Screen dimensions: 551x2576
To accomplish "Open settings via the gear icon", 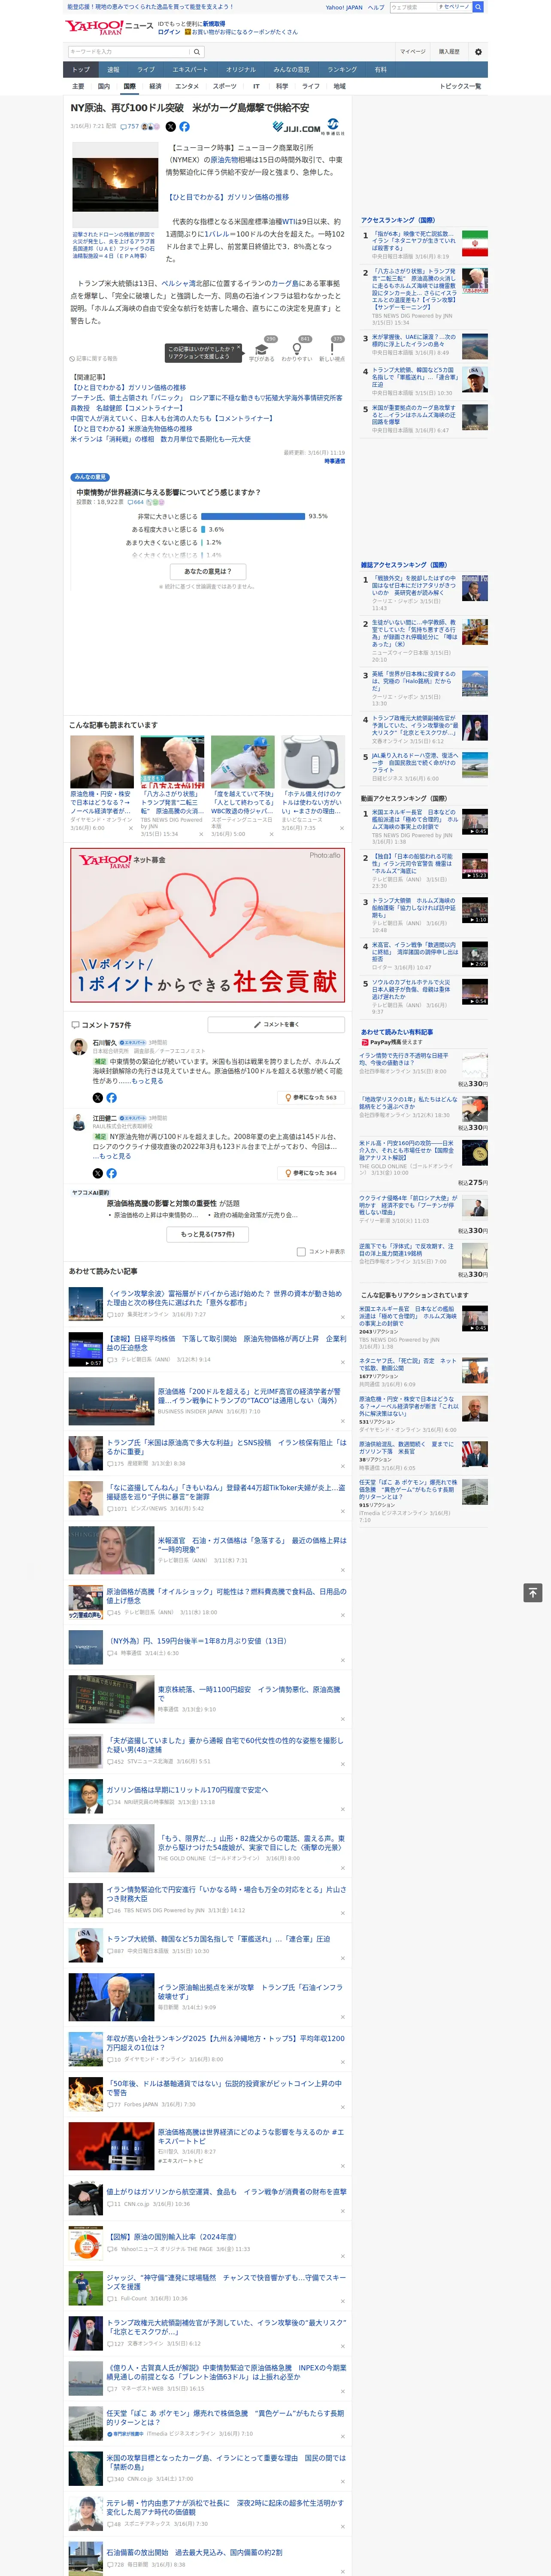I will pos(478,52).
